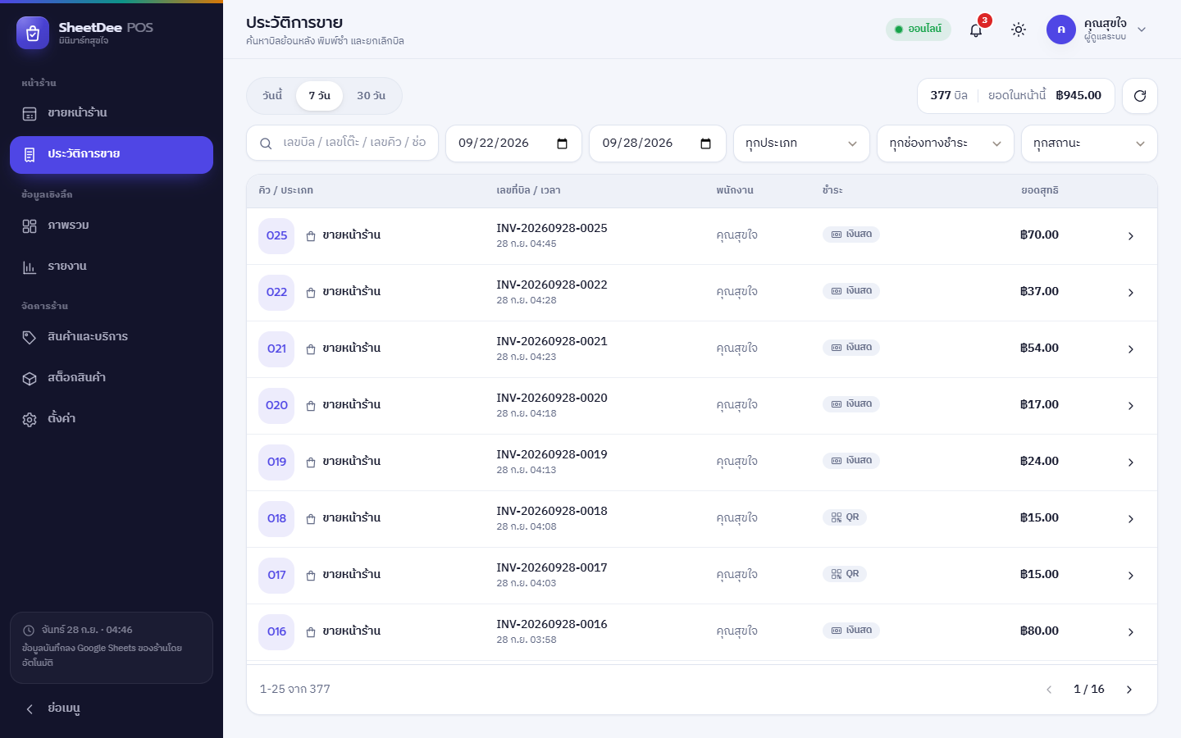Open details chevron for INV-20260928-0018
The height and width of the screenshot is (738, 1181).
[1131, 519]
